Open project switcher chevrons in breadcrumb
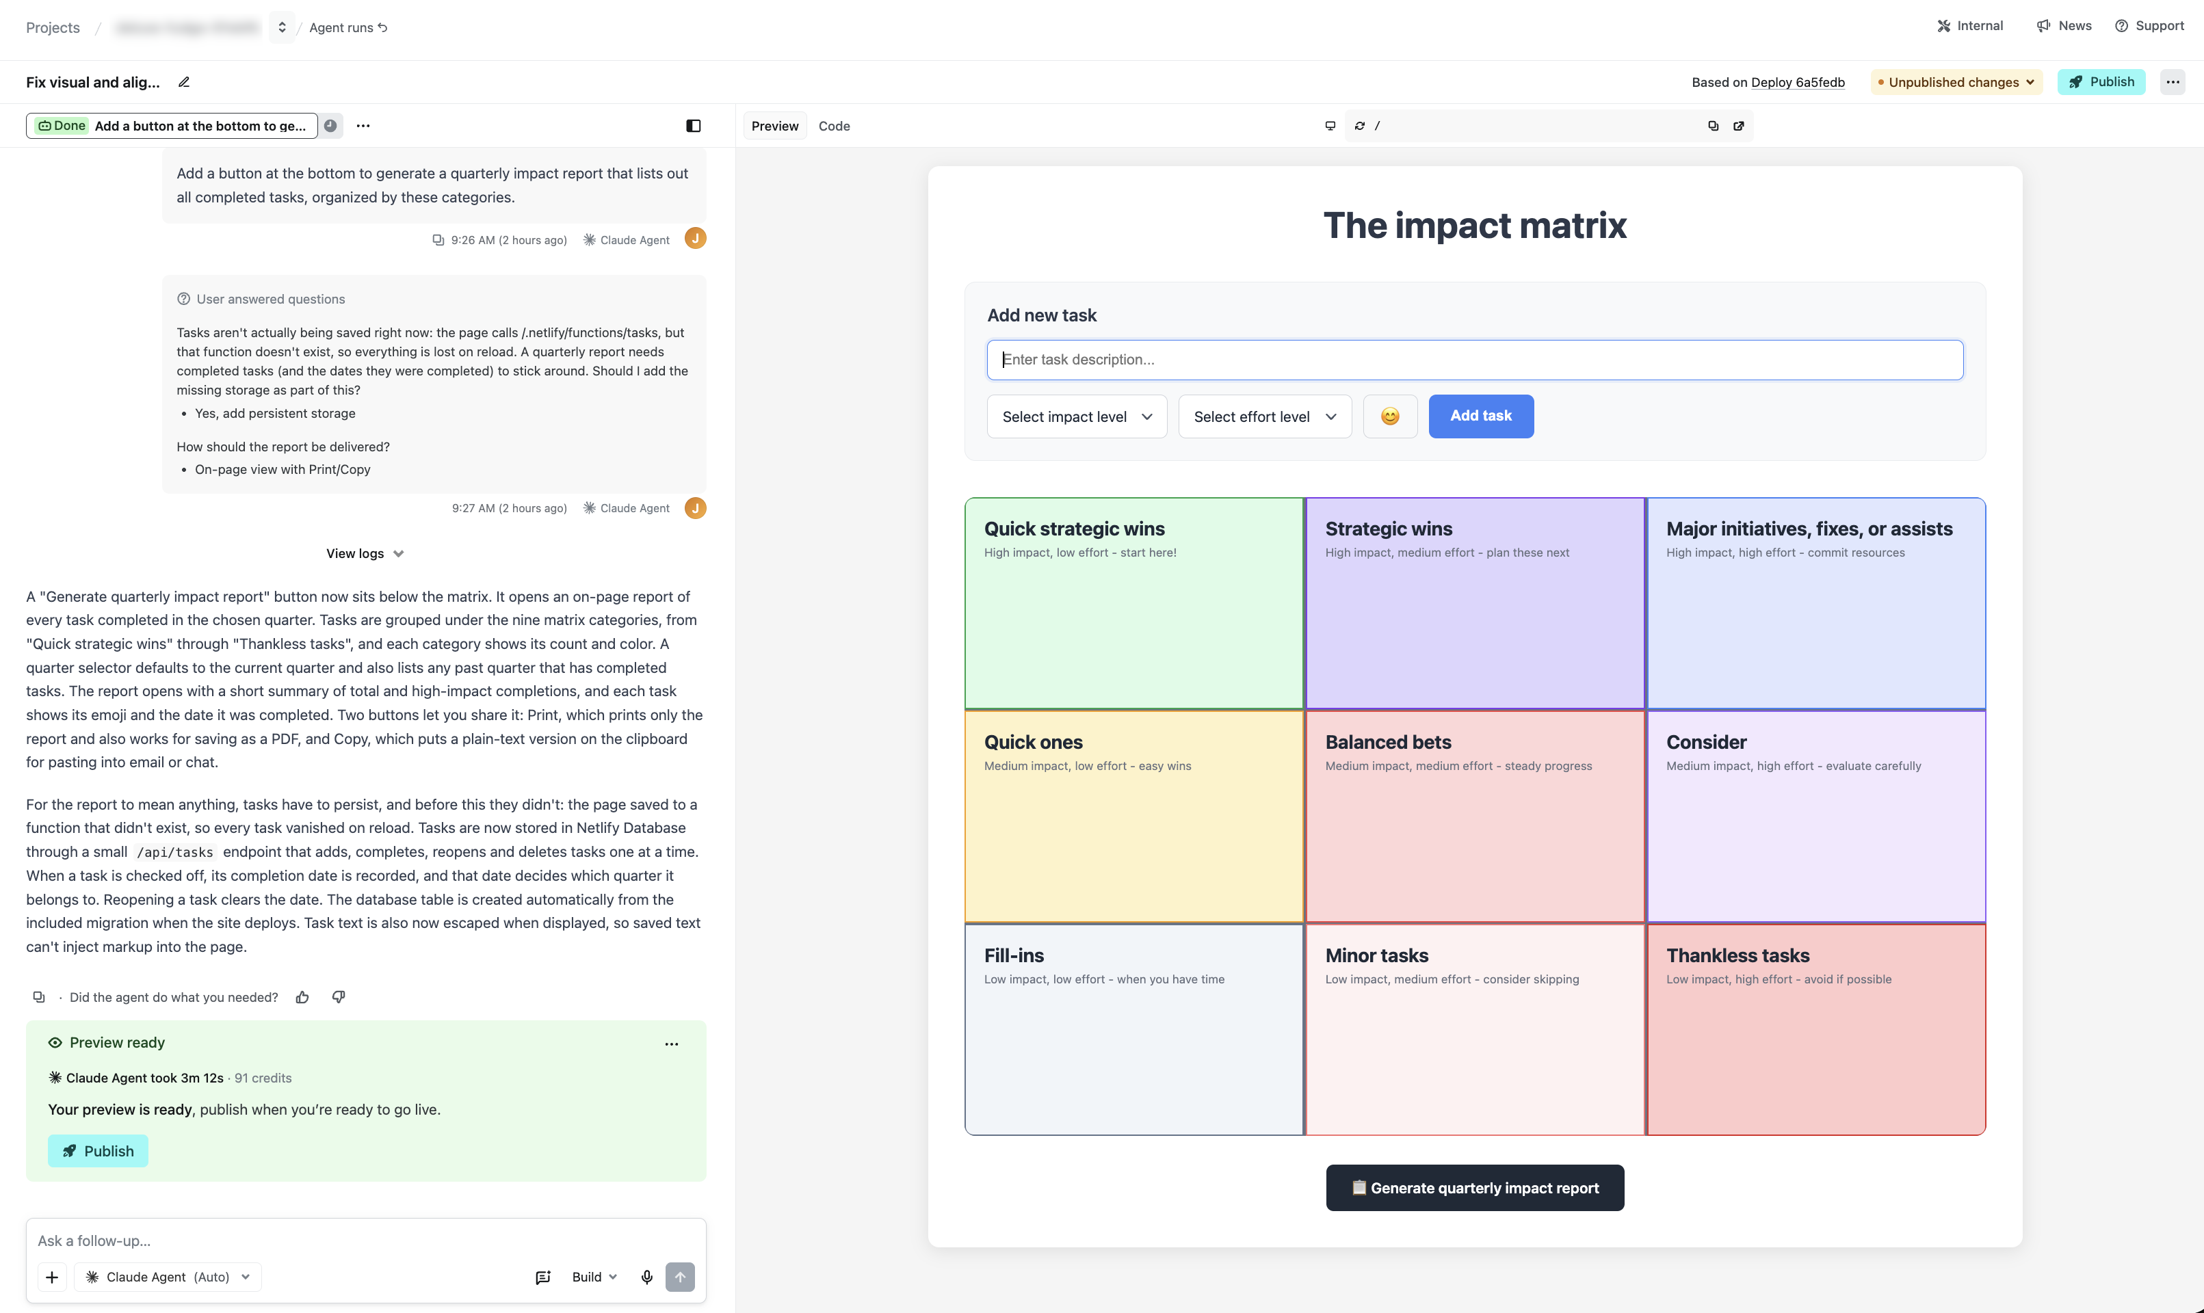This screenshot has width=2204, height=1313. coord(281,27)
